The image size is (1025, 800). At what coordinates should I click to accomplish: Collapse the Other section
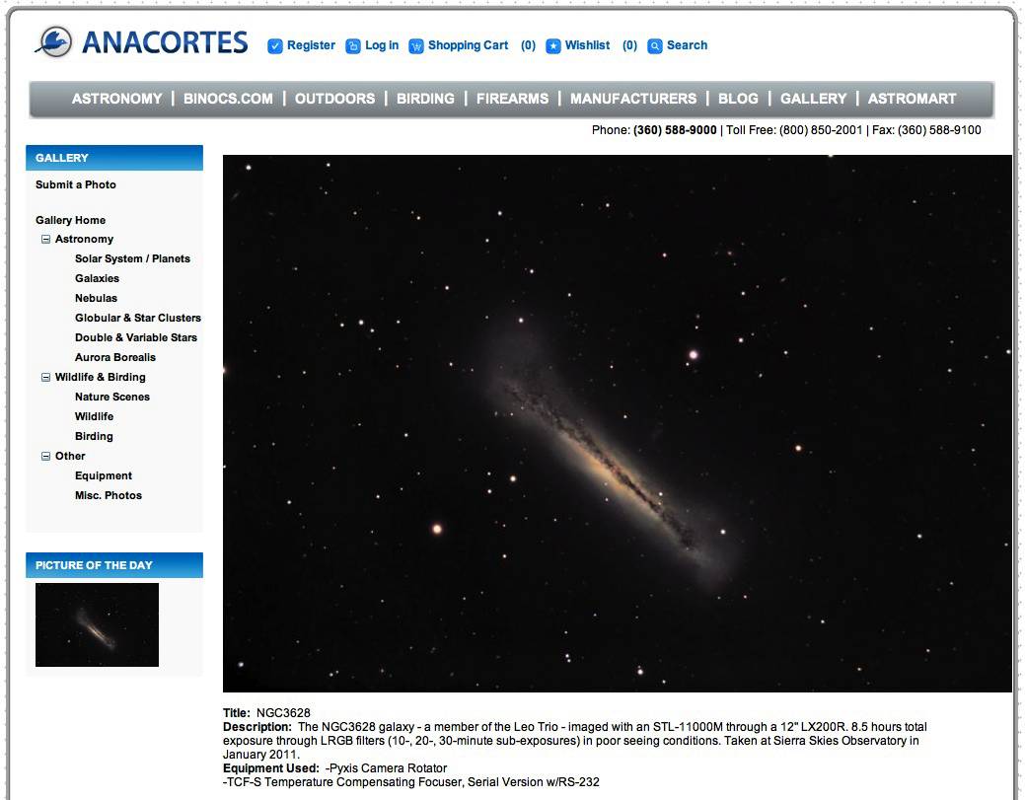[45, 456]
